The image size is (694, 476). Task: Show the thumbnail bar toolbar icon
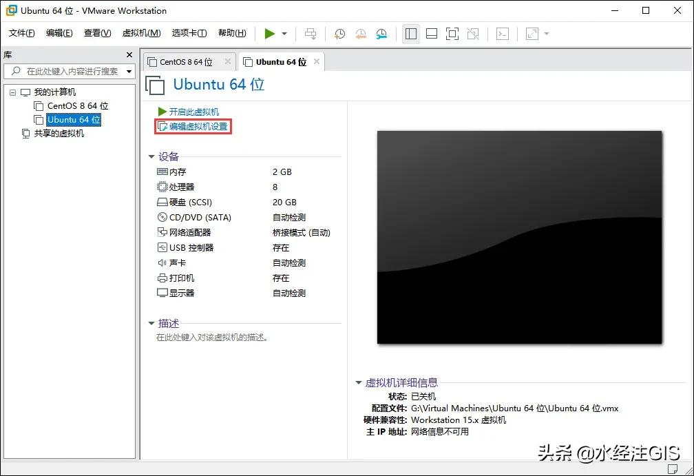tap(432, 33)
